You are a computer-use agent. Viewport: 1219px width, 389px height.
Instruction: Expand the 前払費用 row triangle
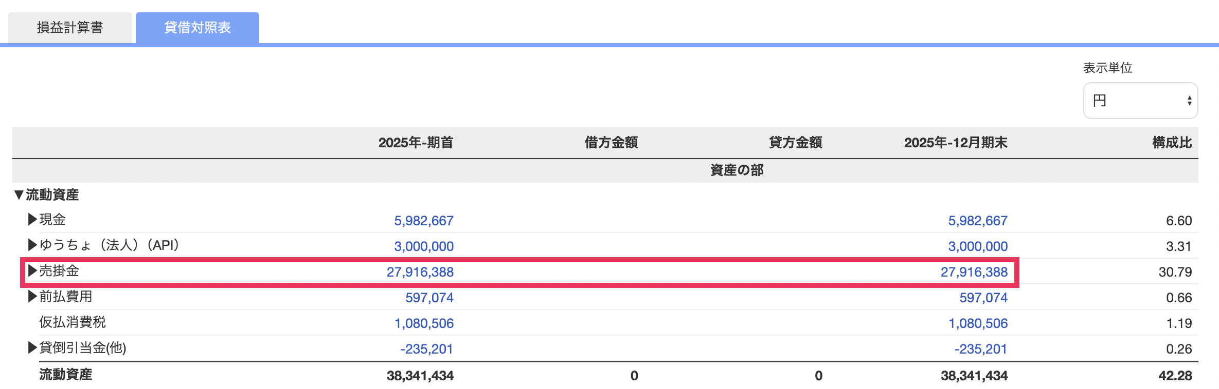click(32, 297)
